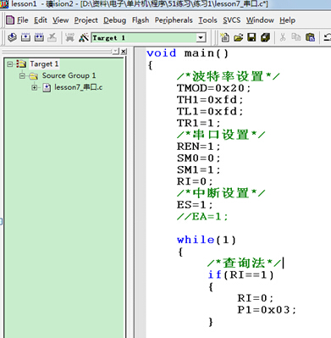Open the Flash menu
The image size is (331, 338).
141,20
